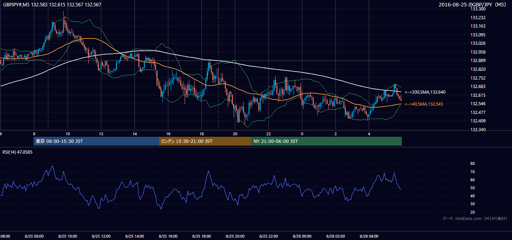Viewport: 512px width, 240px height.
Task: Click the hour 18 tick under the price chart
Action: click(x=202, y=134)
